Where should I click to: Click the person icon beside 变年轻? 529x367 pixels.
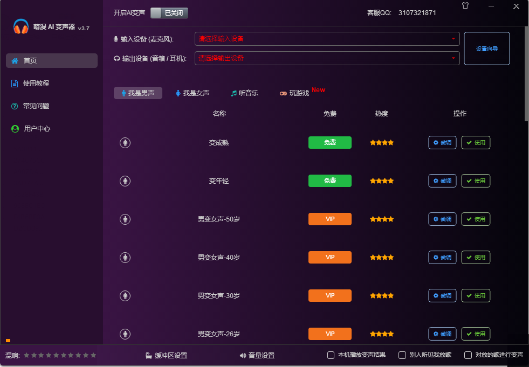click(125, 181)
